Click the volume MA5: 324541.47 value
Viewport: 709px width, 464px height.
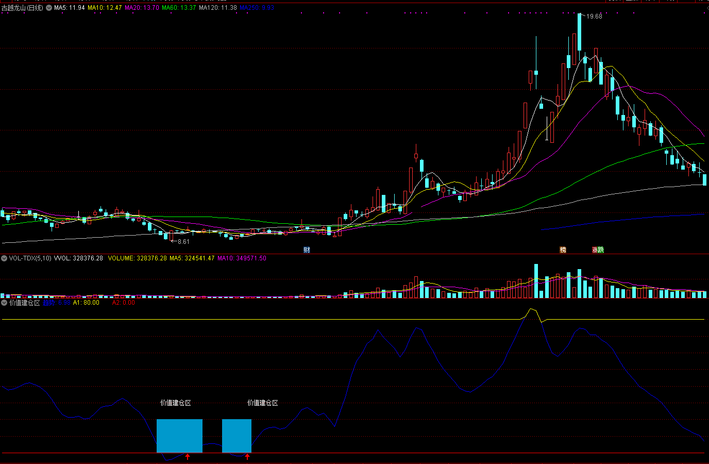point(192,258)
